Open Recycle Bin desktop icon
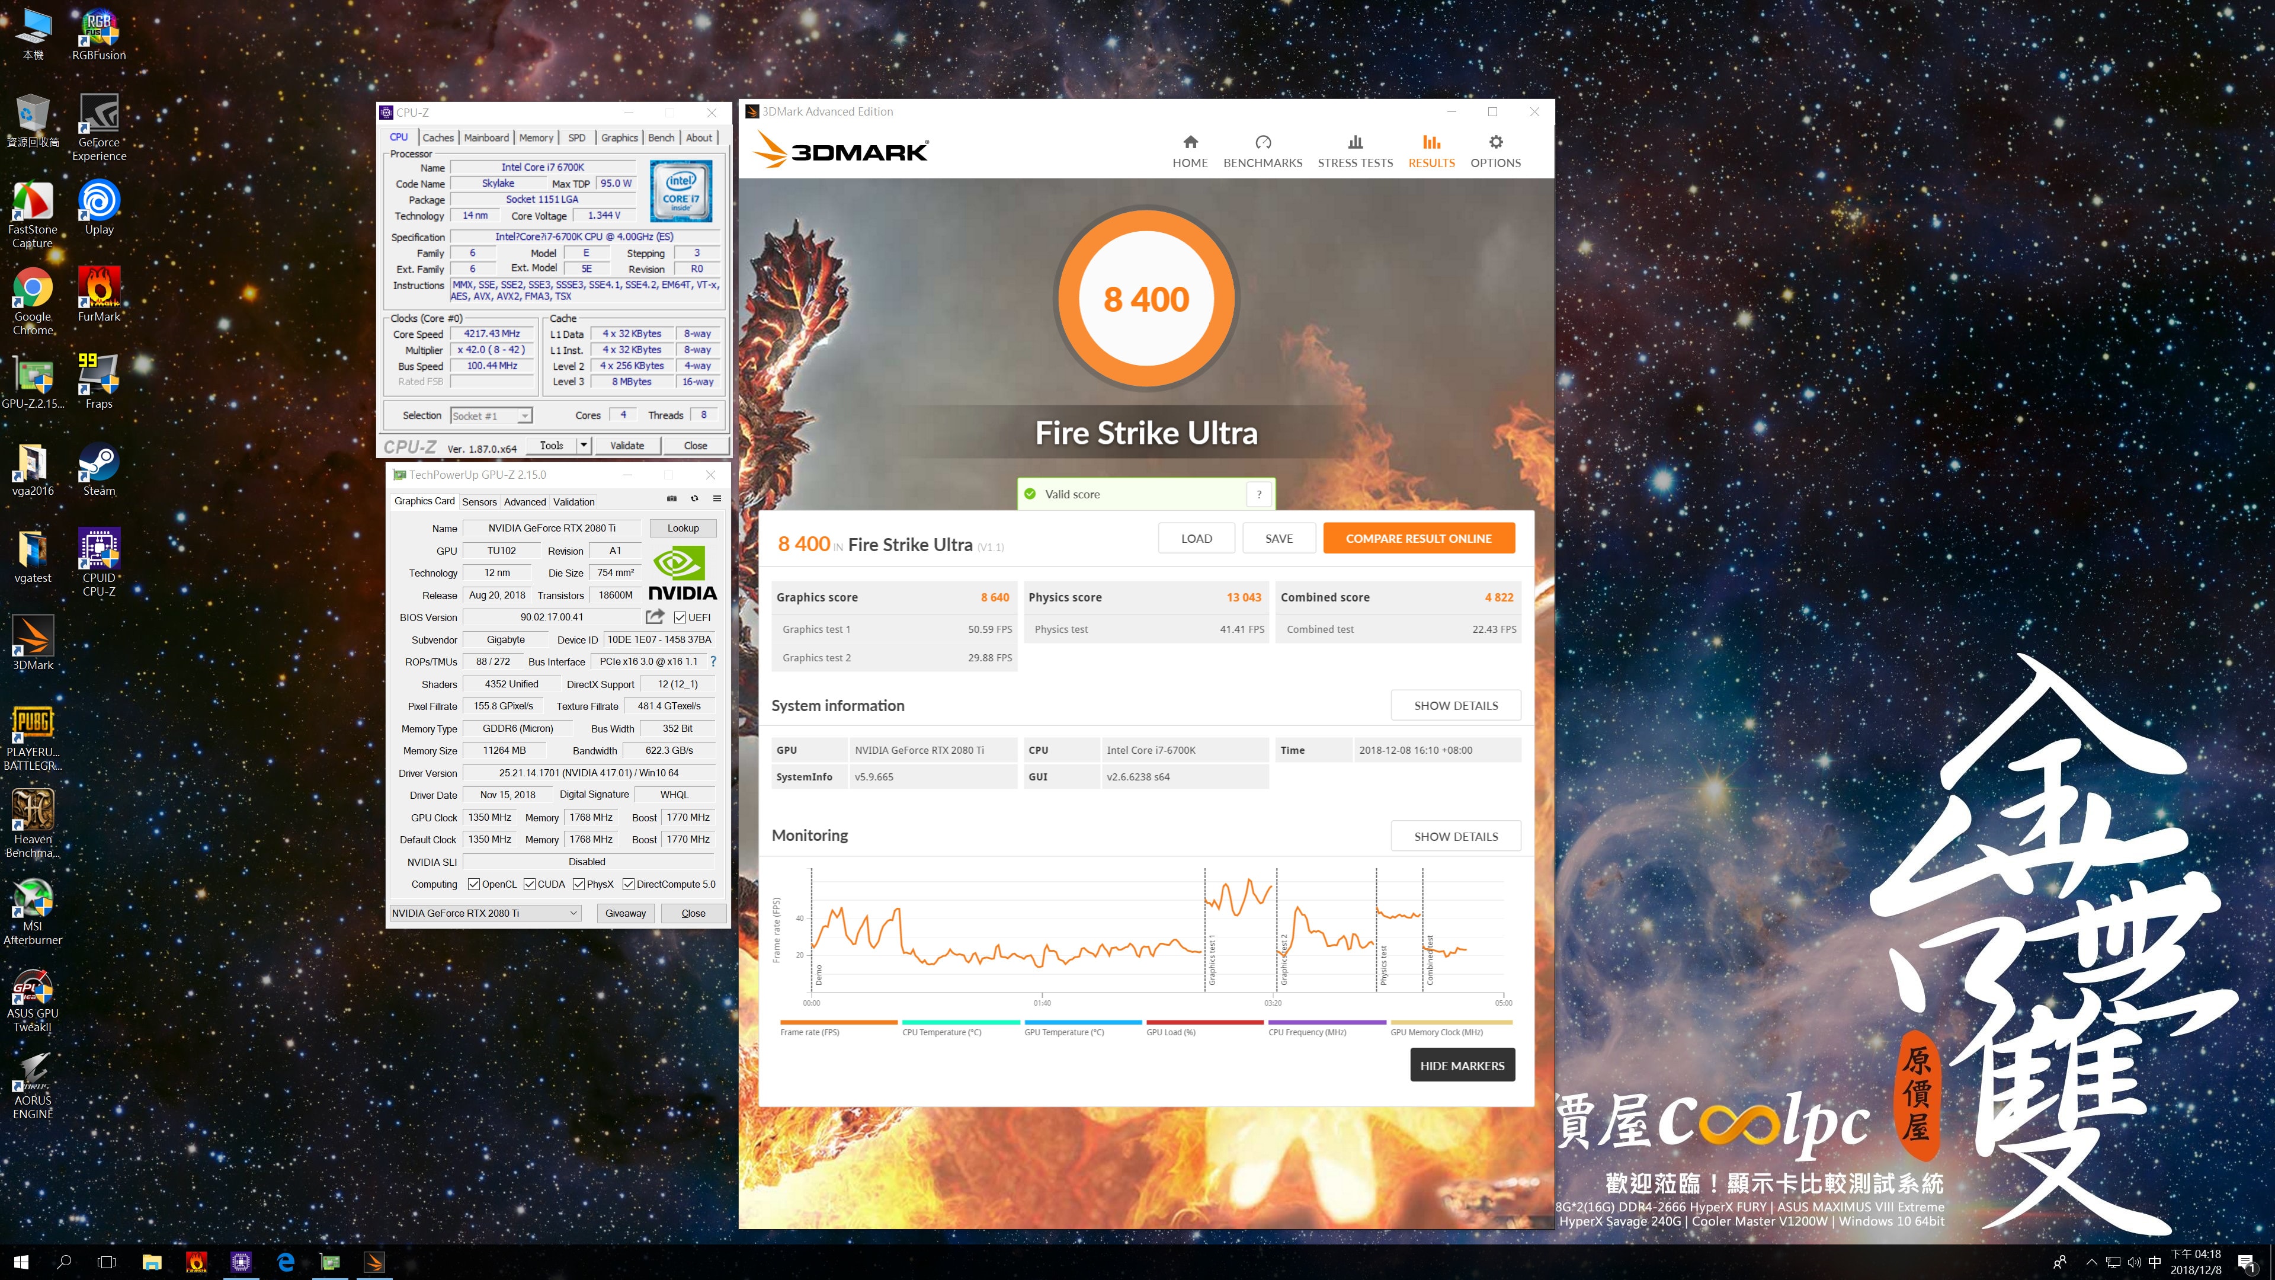The height and width of the screenshot is (1280, 2275). click(33, 121)
